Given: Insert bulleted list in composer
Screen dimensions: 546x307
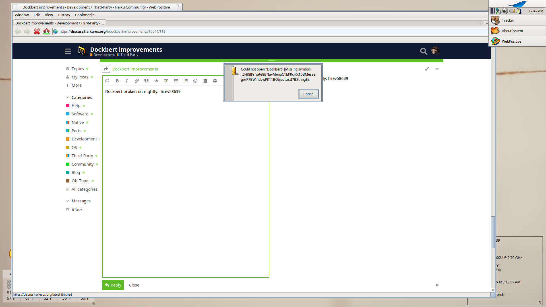Looking at the screenshot, I should [176, 81].
